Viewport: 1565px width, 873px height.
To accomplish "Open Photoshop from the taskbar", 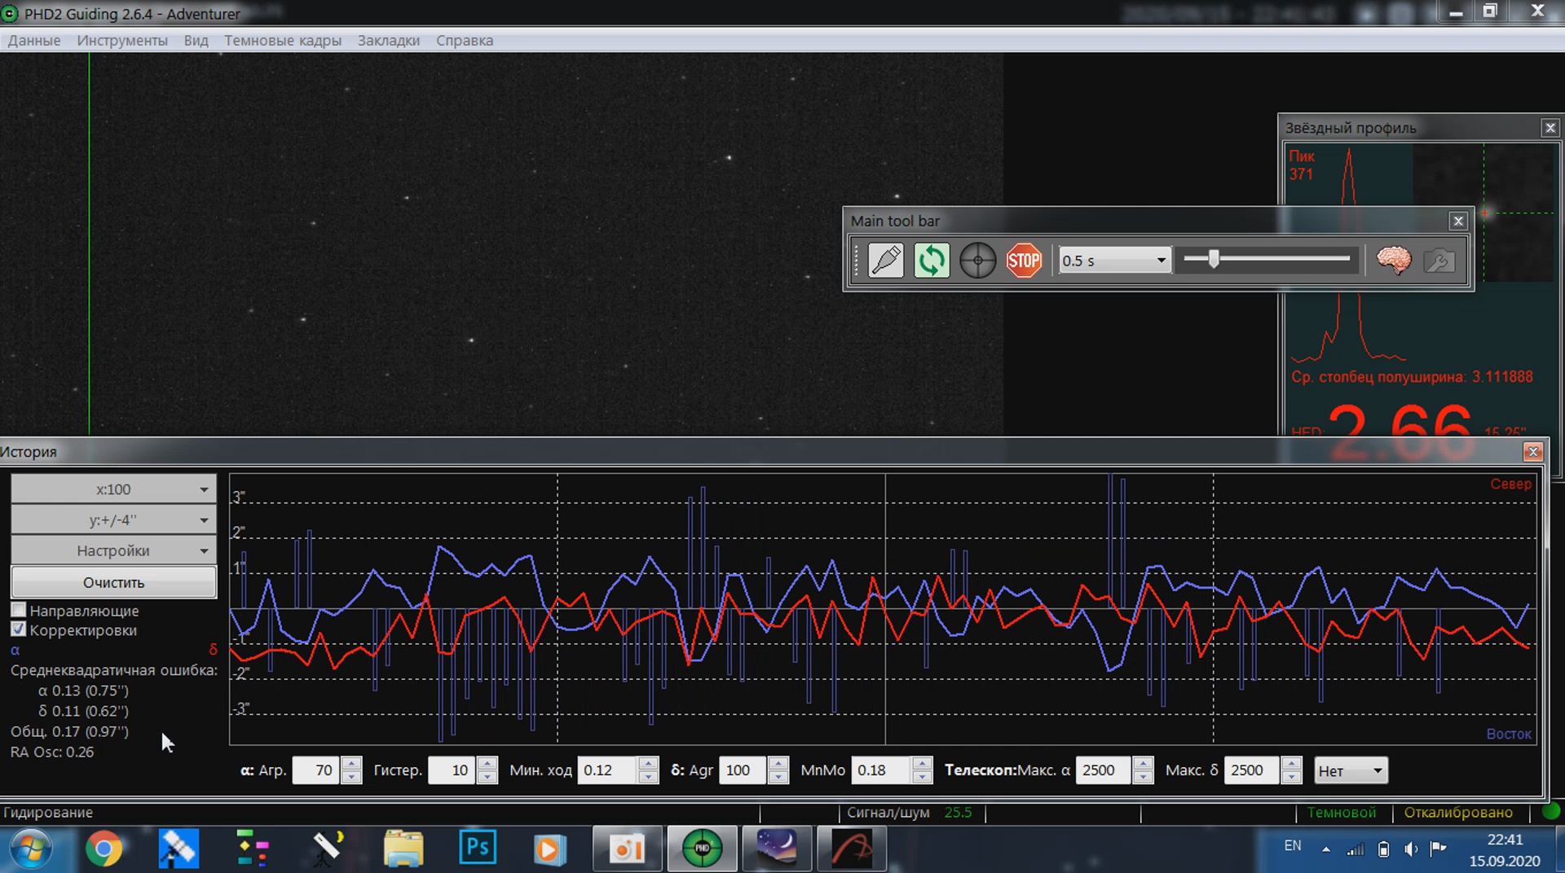I will (x=478, y=849).
